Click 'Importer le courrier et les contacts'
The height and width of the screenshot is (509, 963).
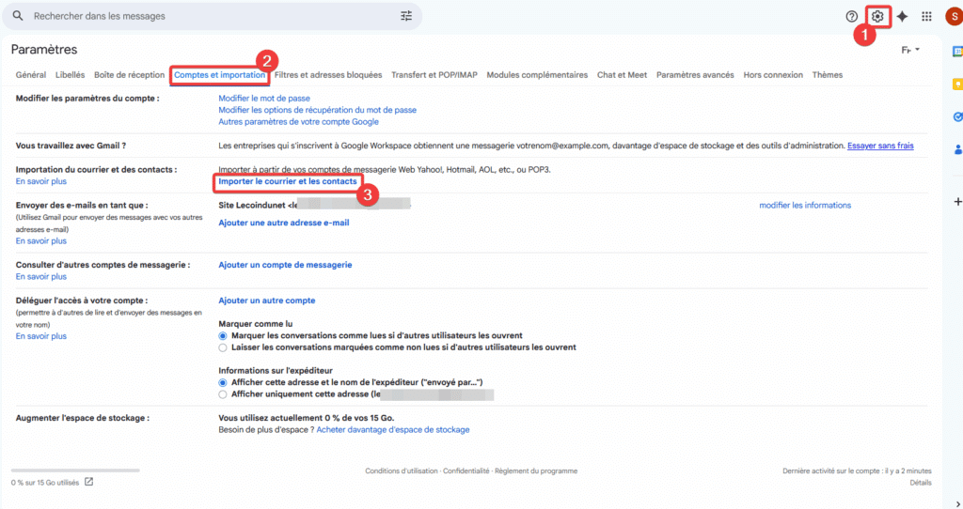click(x=288, y=180)
